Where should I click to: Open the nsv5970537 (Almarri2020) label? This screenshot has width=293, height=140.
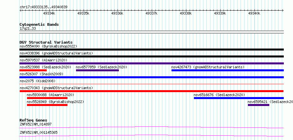(43, 60)
